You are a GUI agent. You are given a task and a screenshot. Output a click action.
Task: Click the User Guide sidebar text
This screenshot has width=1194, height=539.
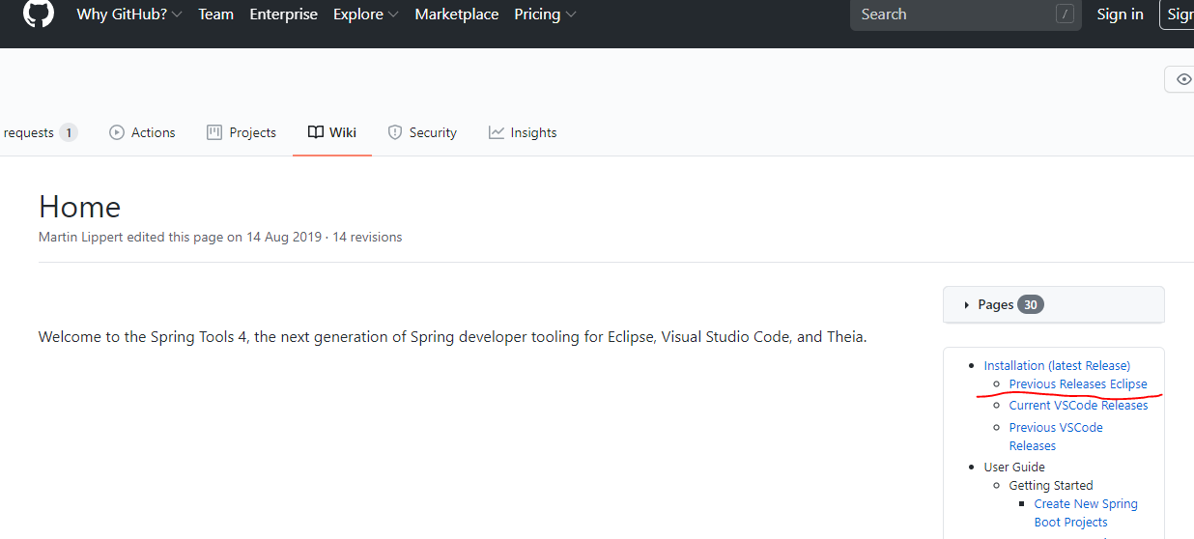[x=1014, y=467]
